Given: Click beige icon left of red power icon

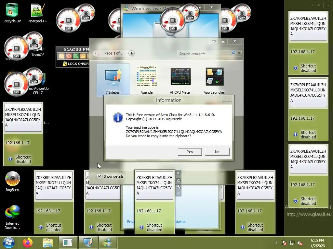Looking at the screenshot, I should click(61, 56).
